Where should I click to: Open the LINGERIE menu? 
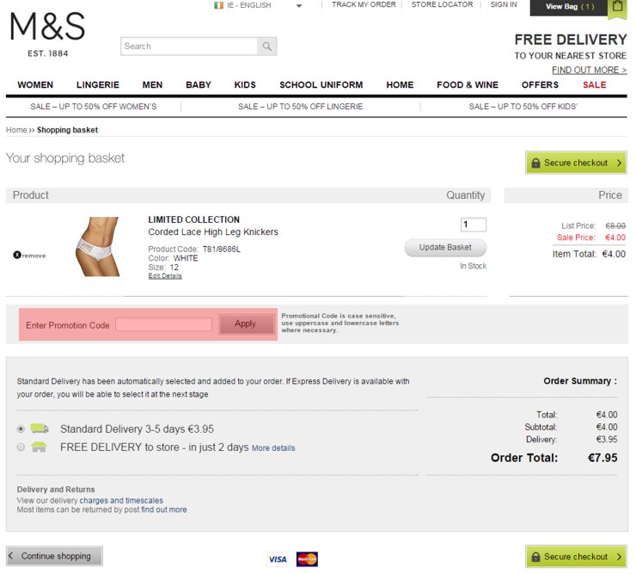coord(98,85)
